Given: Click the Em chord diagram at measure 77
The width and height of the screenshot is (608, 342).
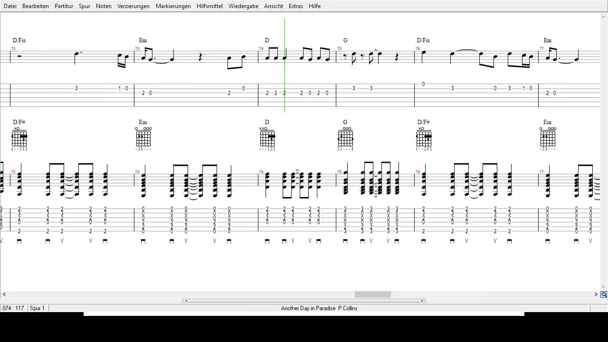Looking at the screenshot, I should point(548,137).
